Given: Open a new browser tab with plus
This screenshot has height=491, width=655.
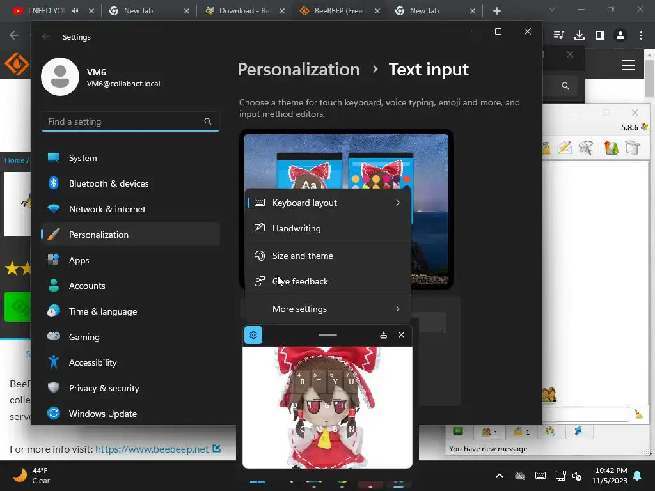Looking at the screenshot, I should coord(496,11).
